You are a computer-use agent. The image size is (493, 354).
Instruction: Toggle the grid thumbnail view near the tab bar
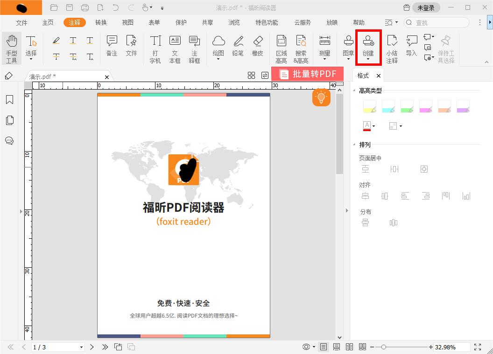pos(252,75)
